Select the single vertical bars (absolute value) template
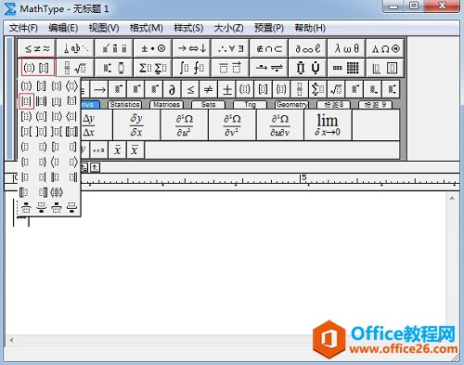This screenshot has width=464, height=365. (x=26, y=101)
